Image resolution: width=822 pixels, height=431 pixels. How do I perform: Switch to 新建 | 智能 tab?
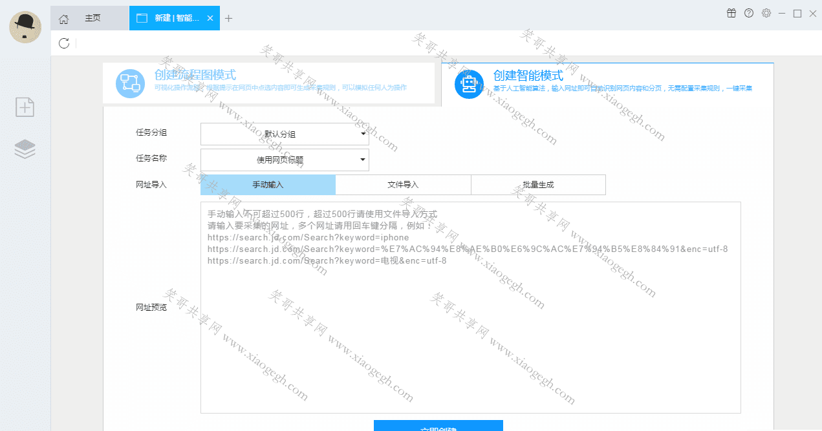[175, 18]
